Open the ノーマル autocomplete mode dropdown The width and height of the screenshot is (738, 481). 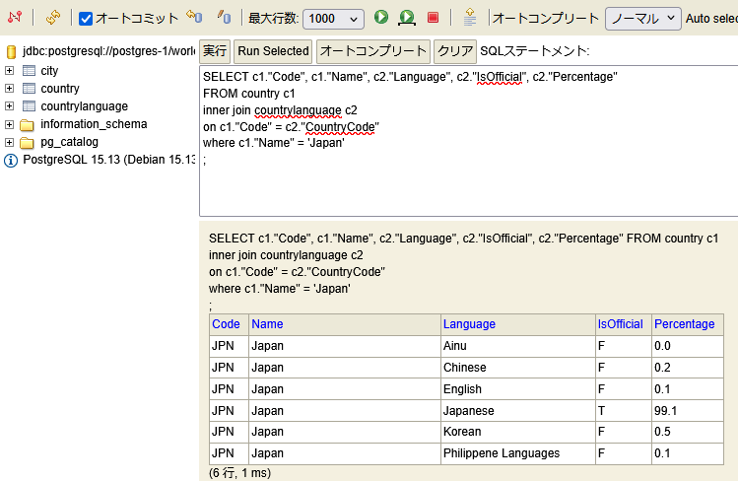coord(642,18)
